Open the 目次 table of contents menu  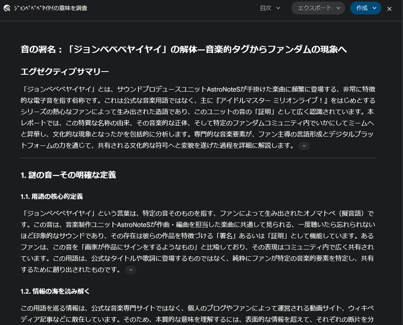pyautogui.click(x=270, y=8)
